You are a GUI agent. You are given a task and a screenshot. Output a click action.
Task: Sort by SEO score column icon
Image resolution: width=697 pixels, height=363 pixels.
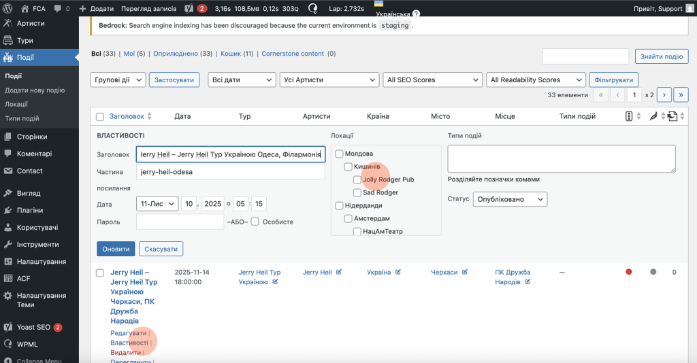coord(629,116)
